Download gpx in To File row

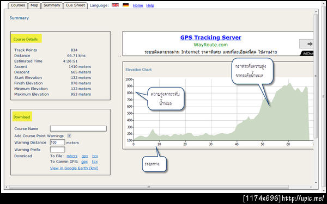pyautogui.click(x=84, y=156)
